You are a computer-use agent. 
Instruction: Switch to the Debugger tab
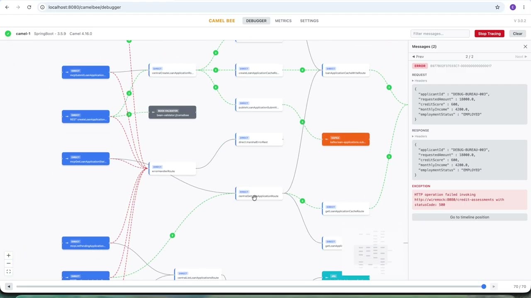256,21
